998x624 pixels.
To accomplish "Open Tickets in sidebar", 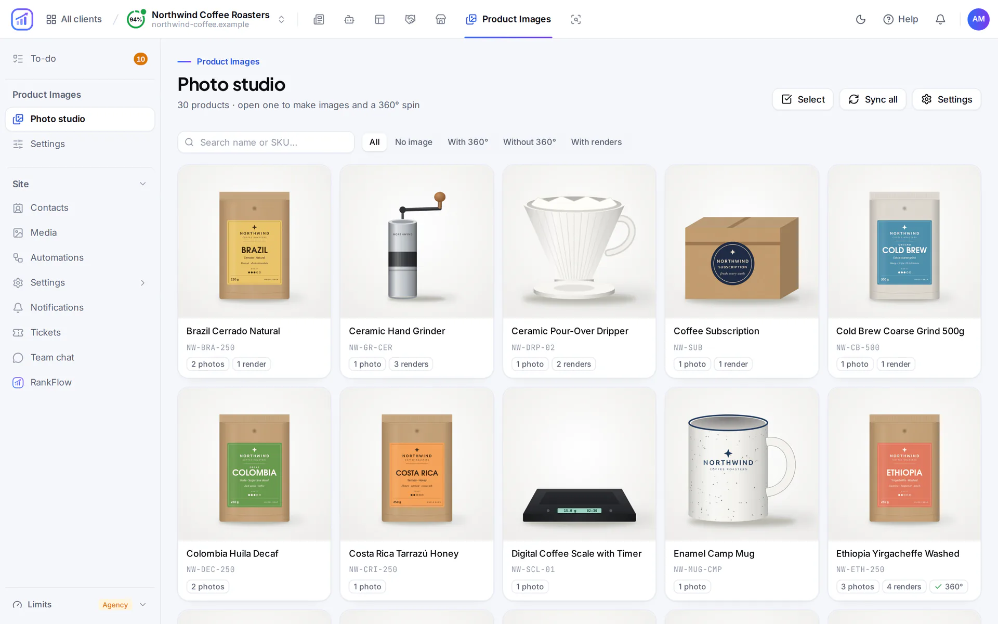I will point(80,333).
